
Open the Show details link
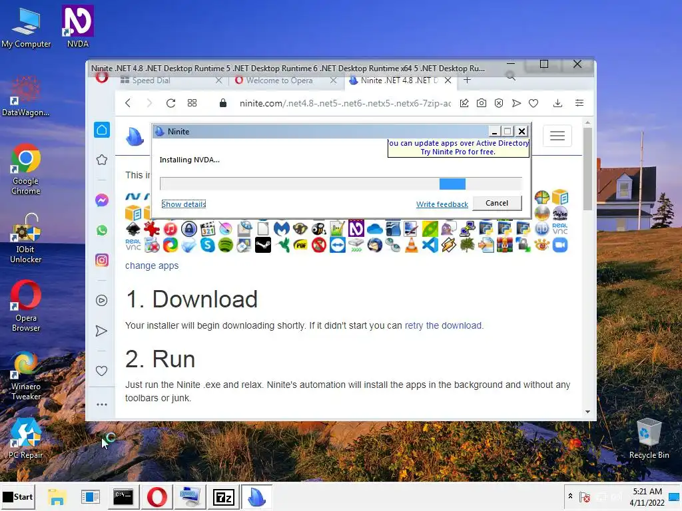(184, 204)
